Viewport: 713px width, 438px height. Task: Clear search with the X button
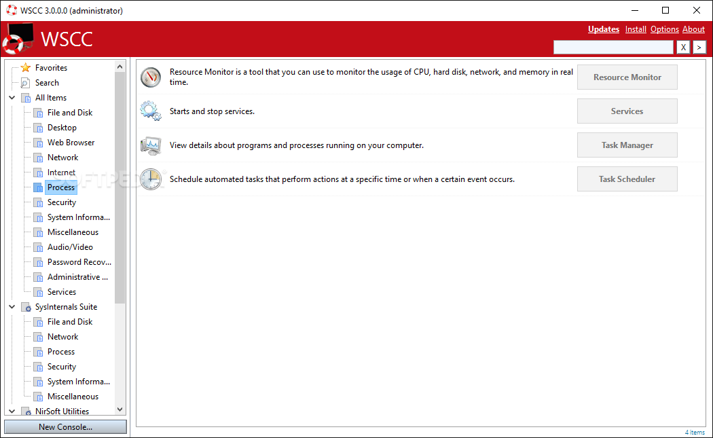[683, 48]
